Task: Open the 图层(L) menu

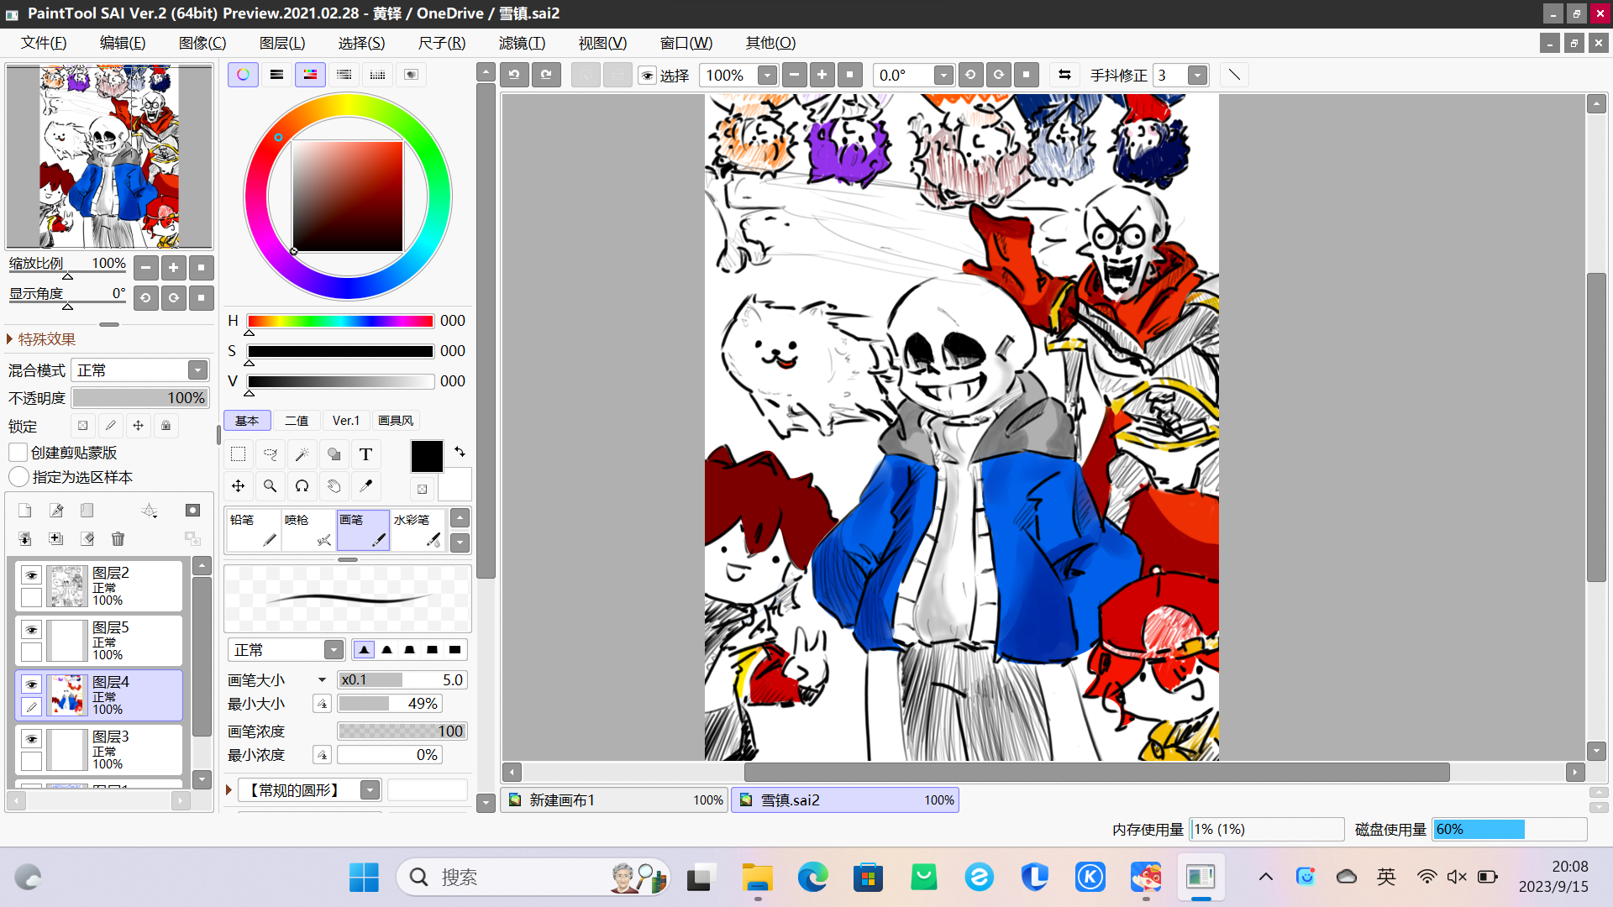Action: 282,43
